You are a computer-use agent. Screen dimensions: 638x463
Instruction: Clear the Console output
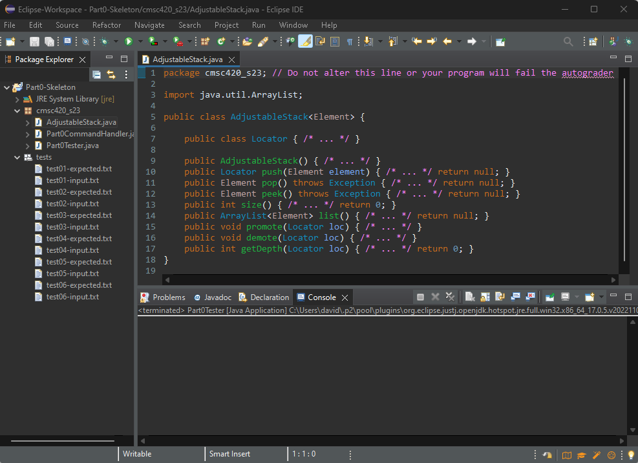471,297
